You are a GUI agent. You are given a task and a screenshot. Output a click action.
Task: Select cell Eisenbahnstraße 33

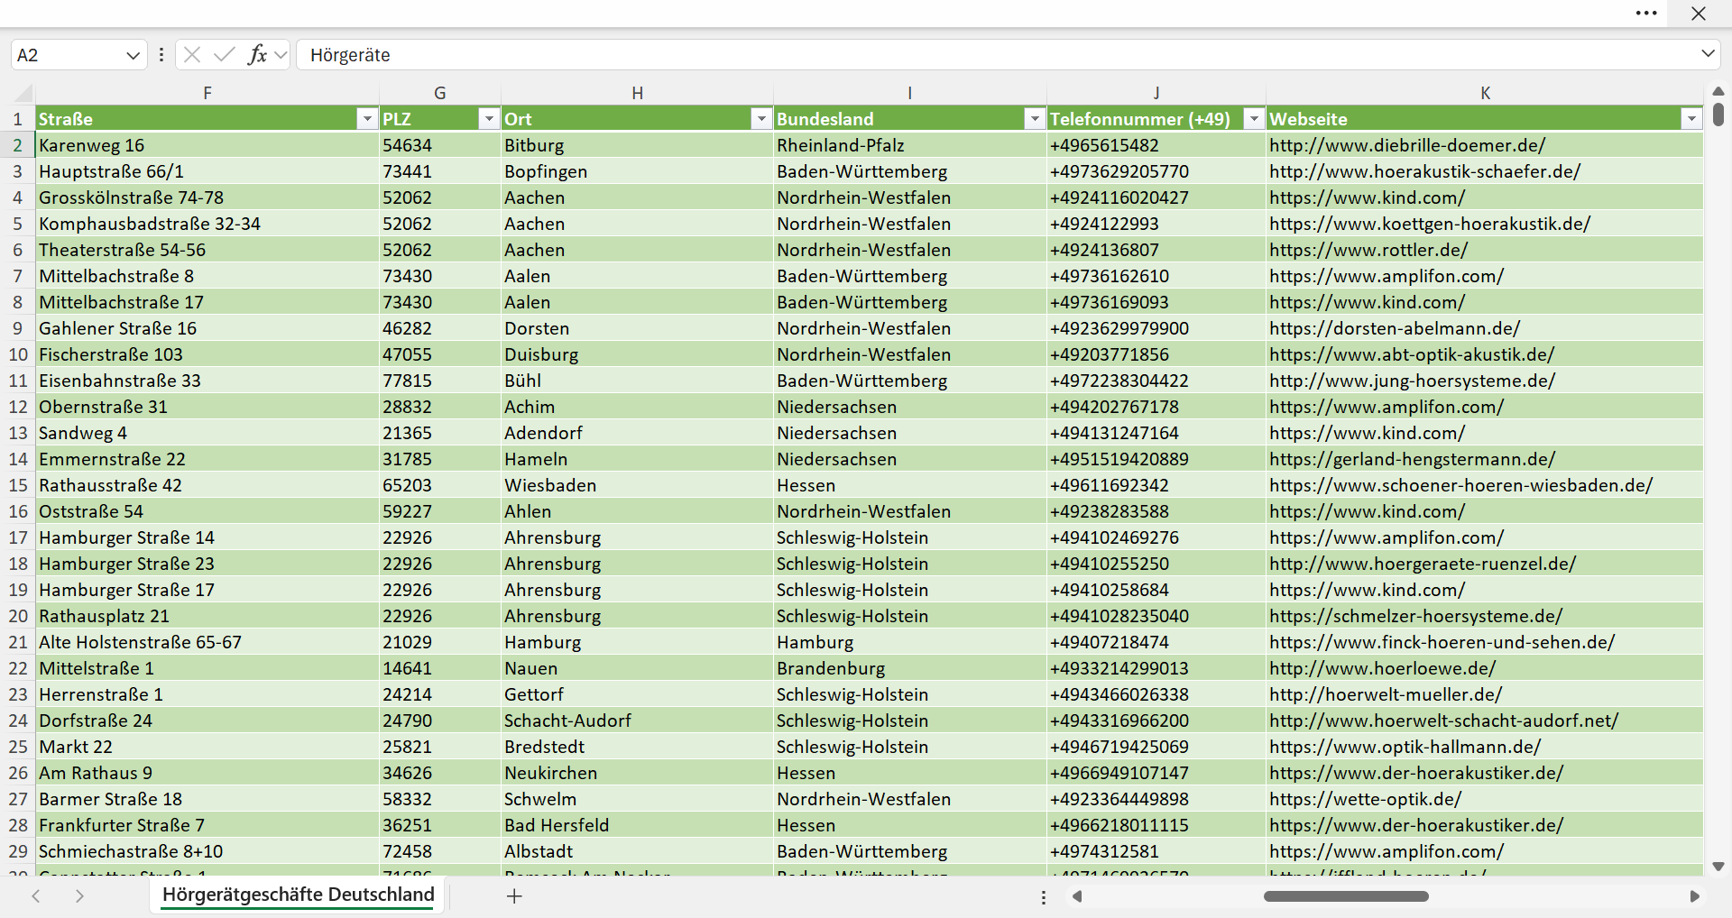pos(207,381)
